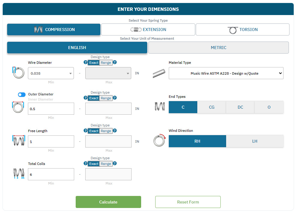Open the Wire Diameter Min dropdown

[51, 73]
